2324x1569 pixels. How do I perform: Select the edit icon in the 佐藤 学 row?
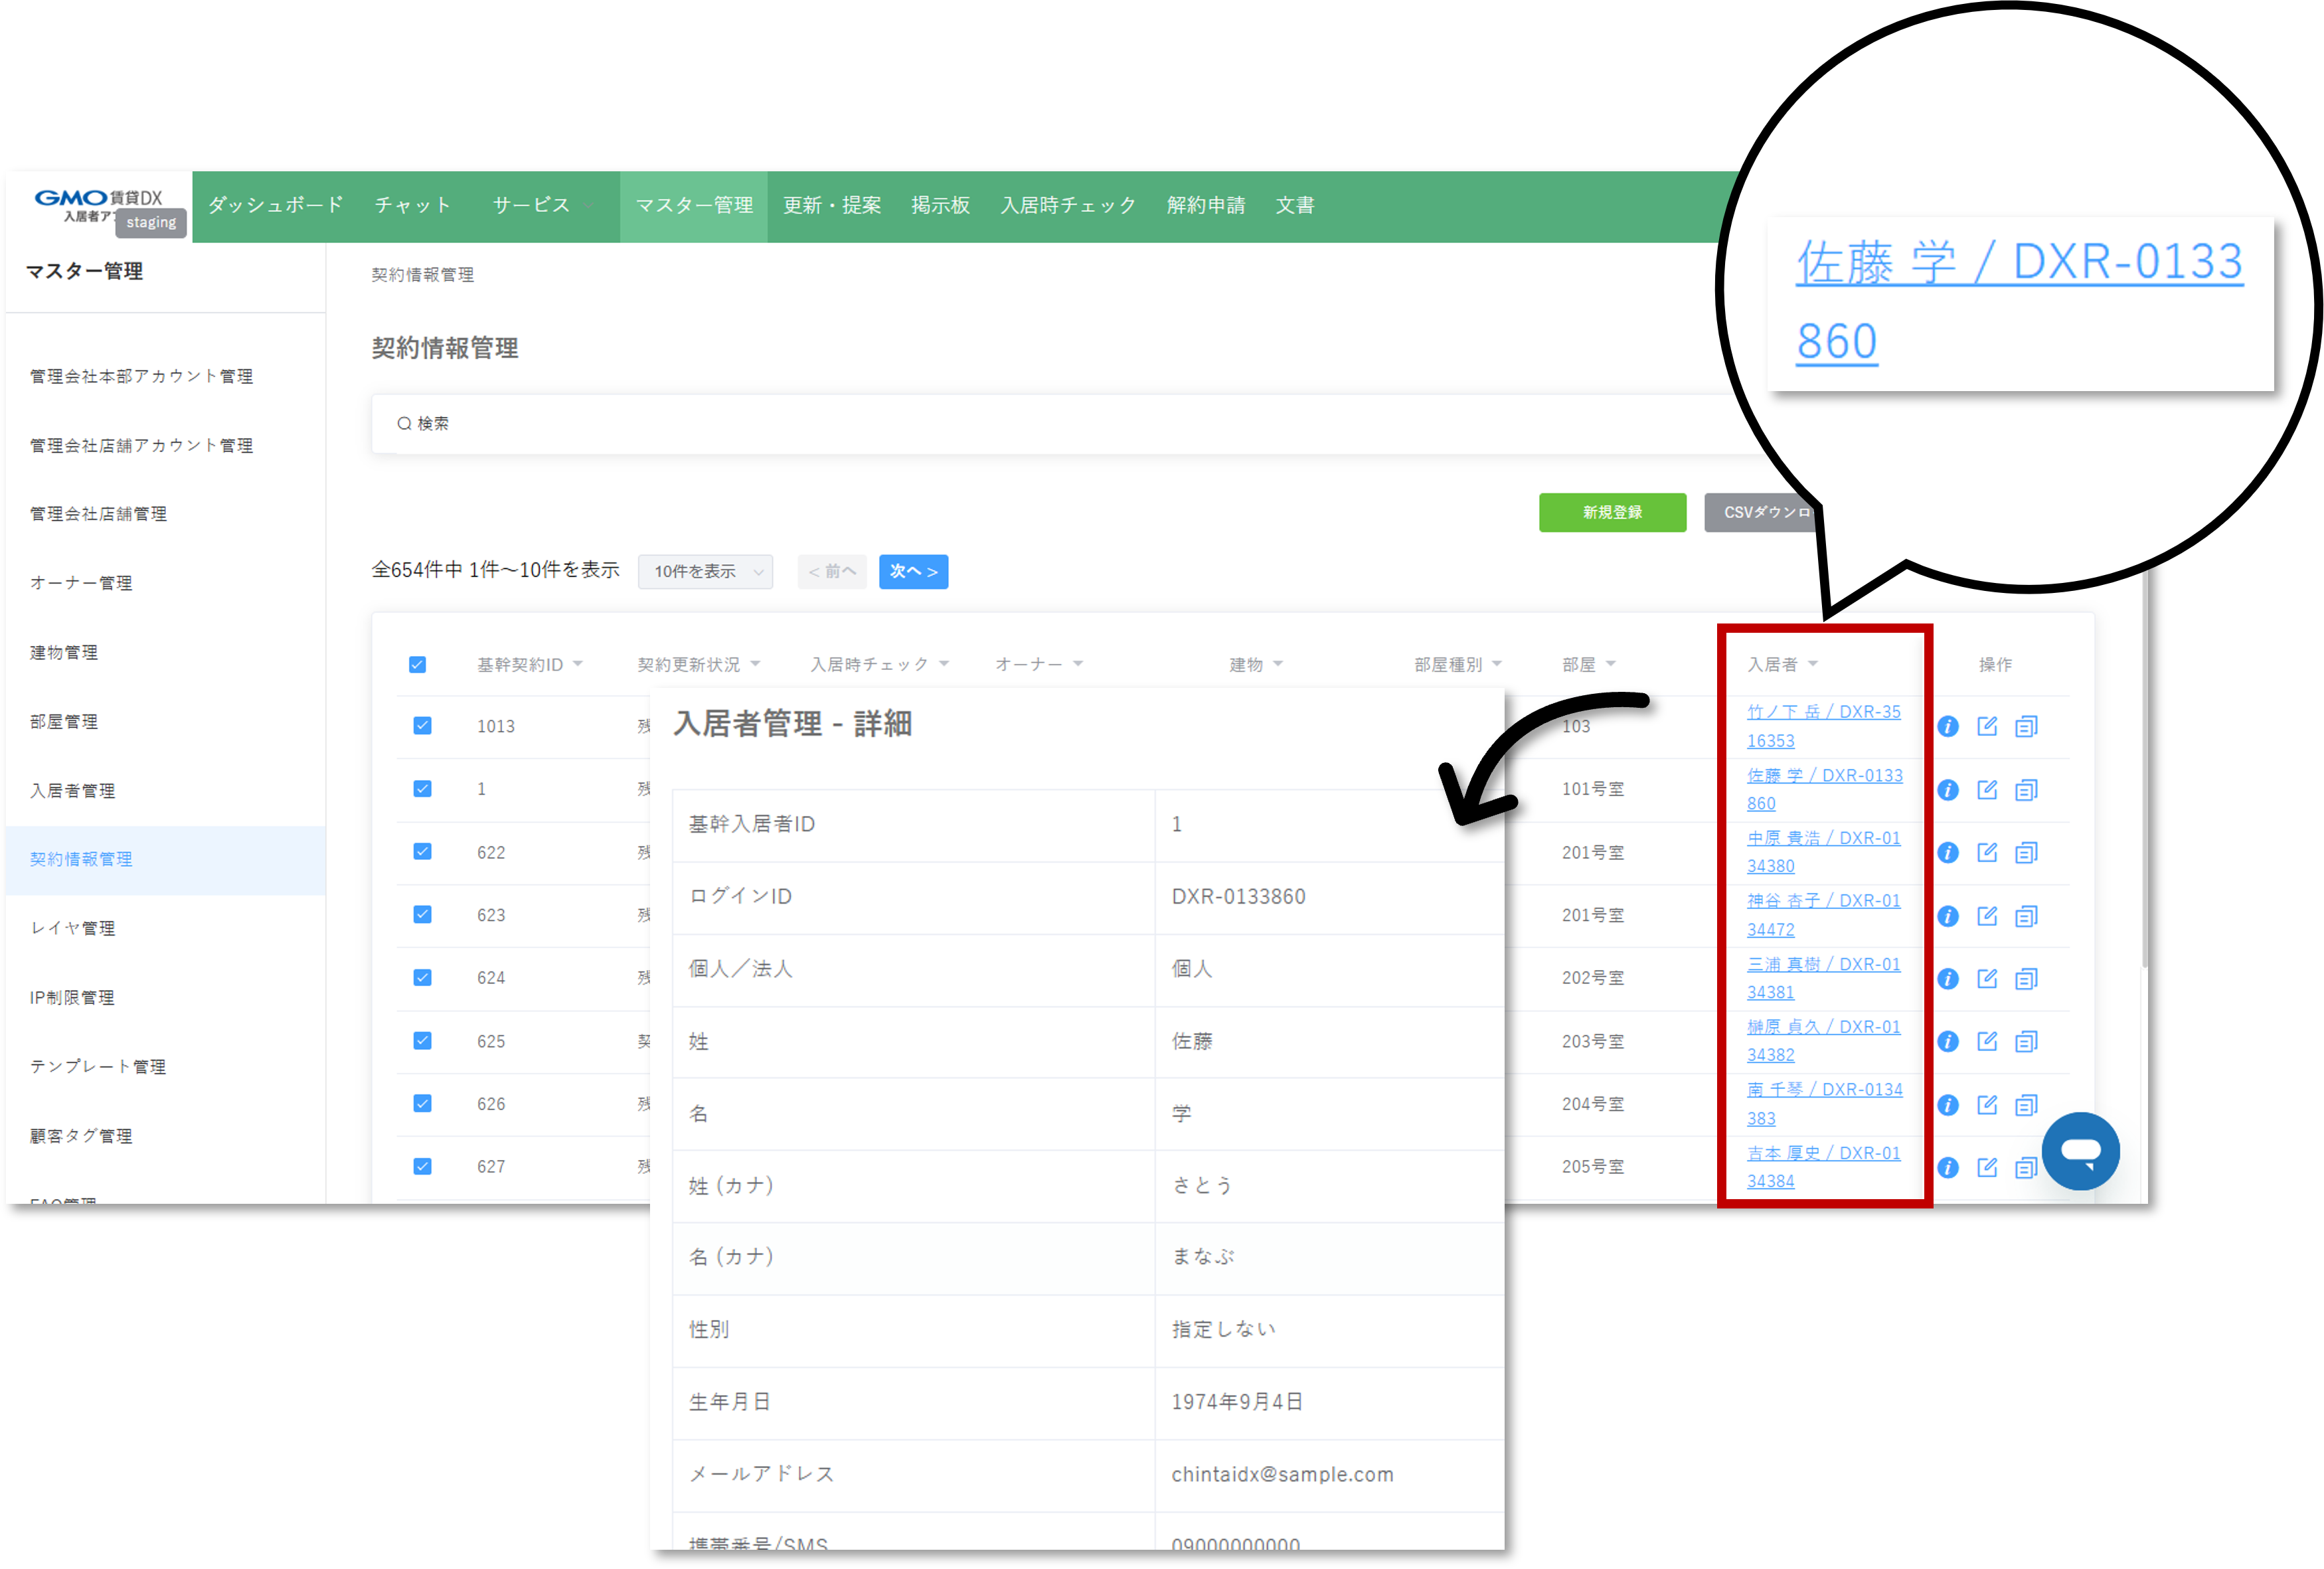1987,789
